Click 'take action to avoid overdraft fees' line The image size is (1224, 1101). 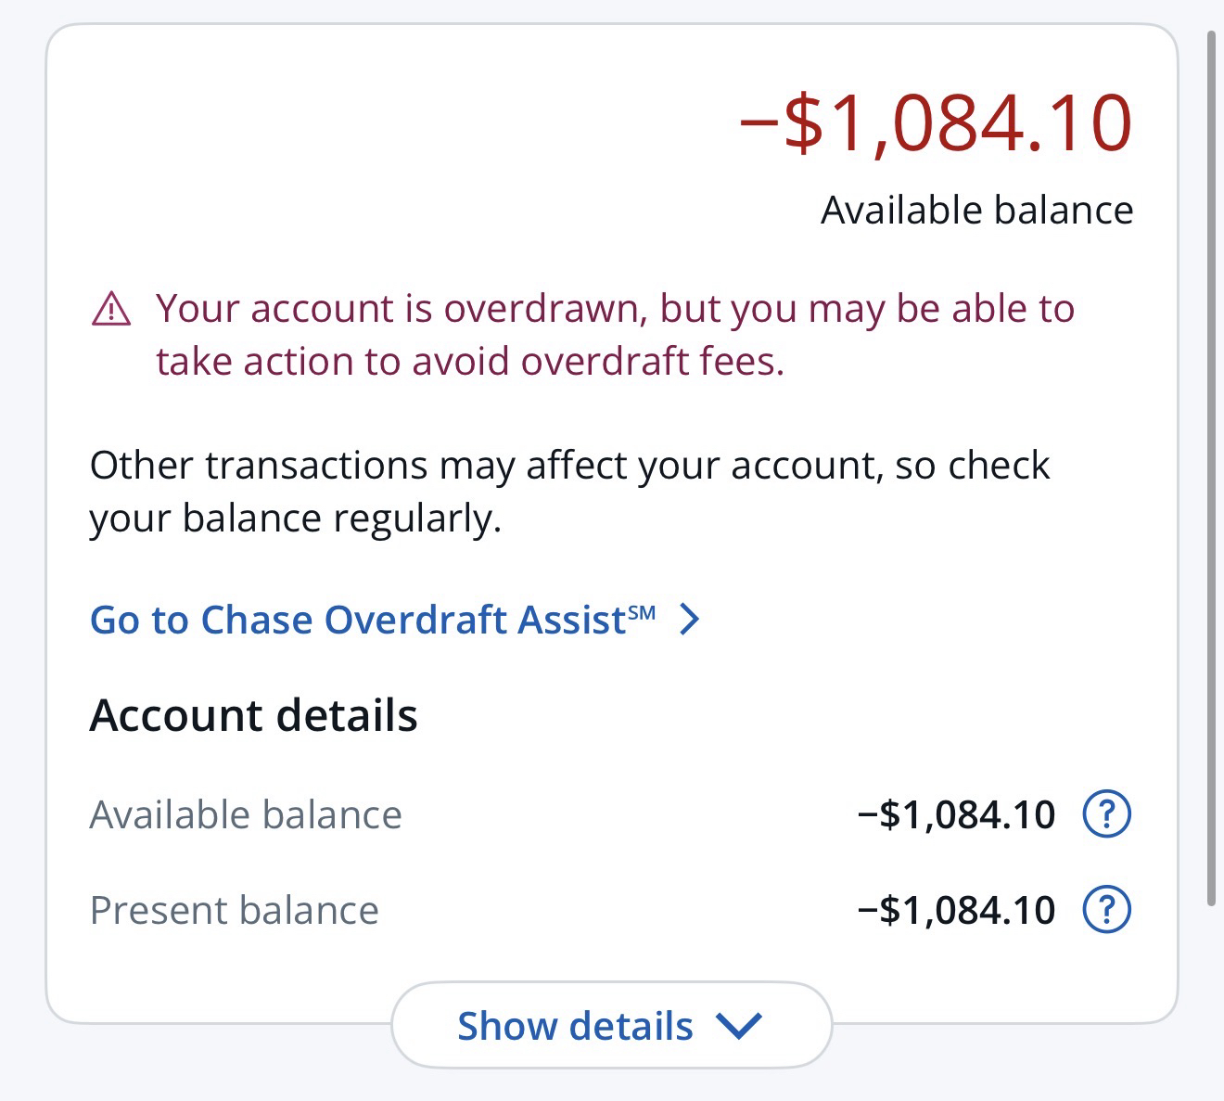(469, 362)
